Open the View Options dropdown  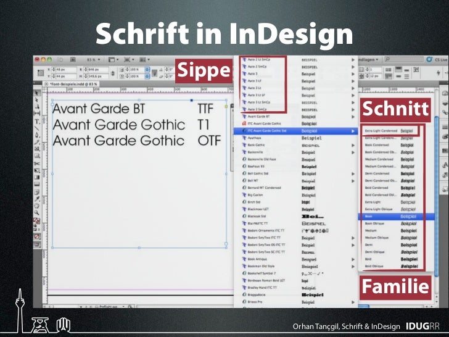[x=113, y=60]
